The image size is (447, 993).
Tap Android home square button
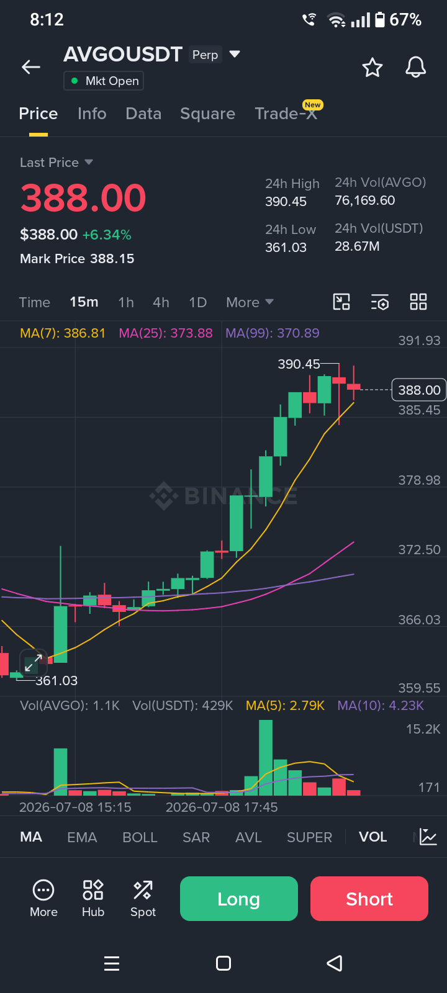223,963
